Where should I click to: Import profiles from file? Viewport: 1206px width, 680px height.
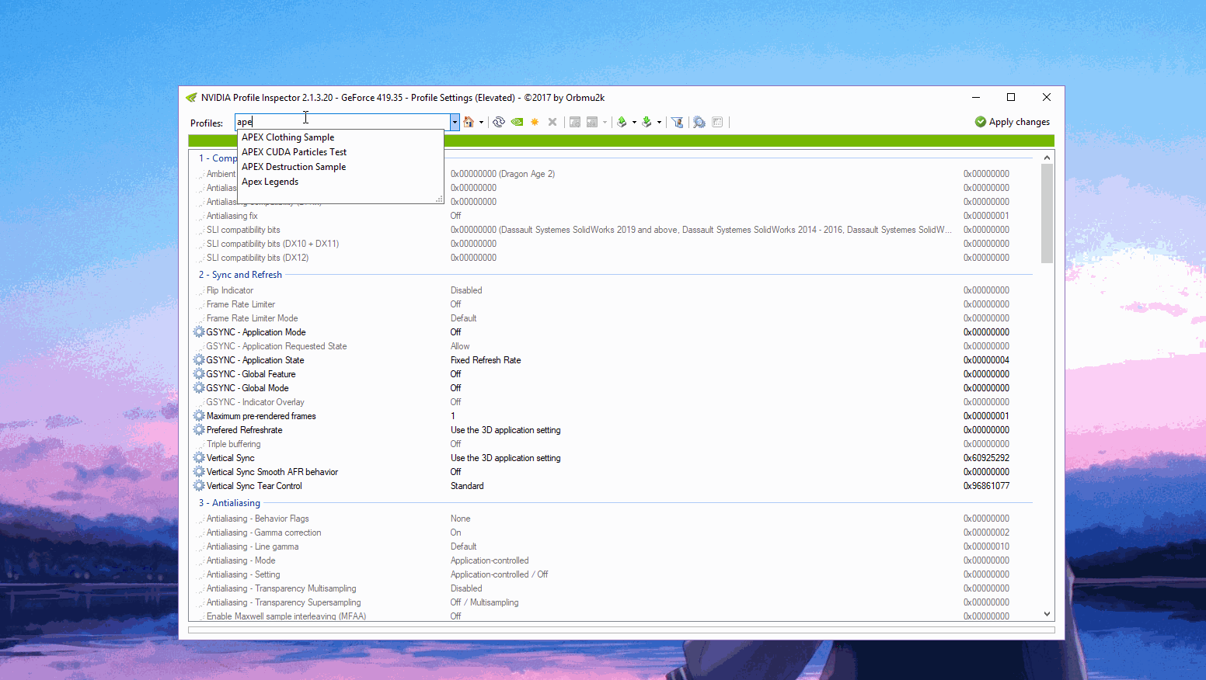pos(647,122)
